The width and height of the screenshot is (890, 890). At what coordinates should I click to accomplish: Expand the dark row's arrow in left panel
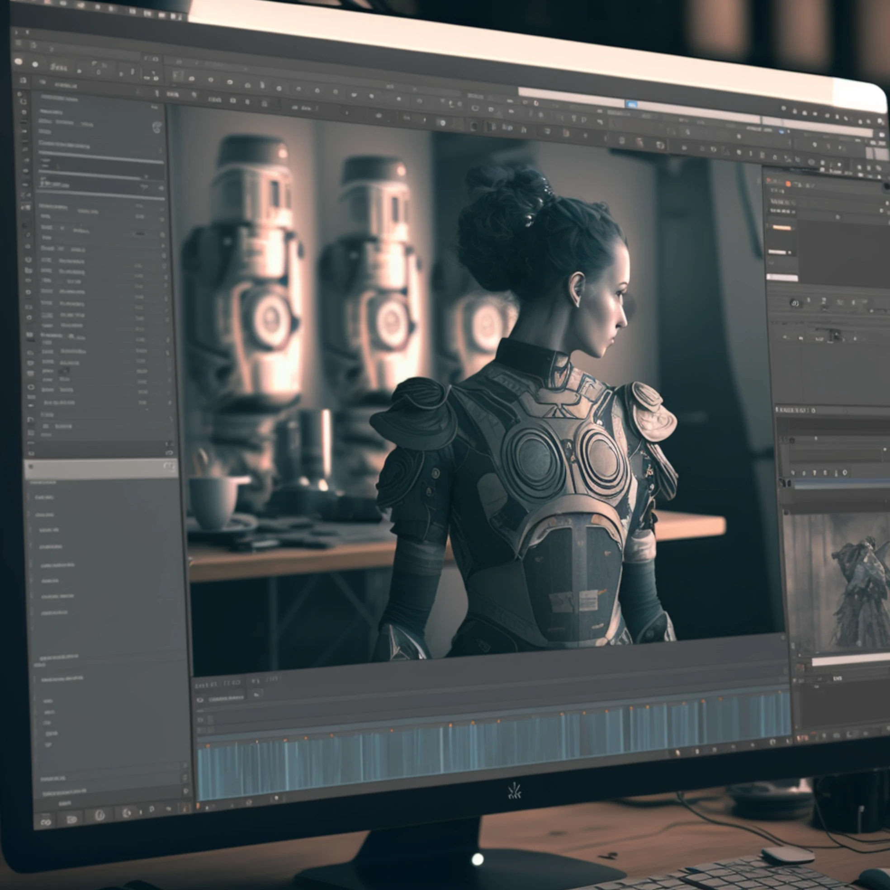pos(161,188)
